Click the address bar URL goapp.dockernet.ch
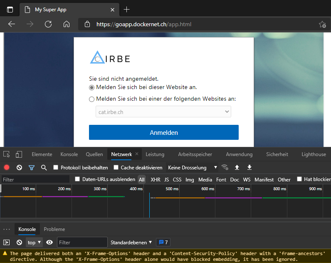 click(x=144, y=24)
